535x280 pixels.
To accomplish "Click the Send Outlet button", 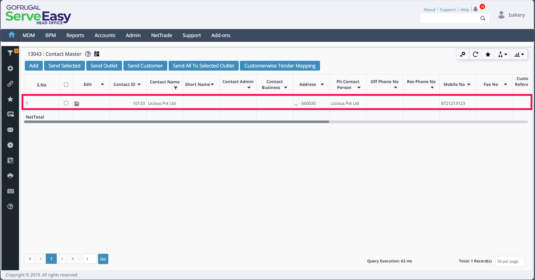I will (104, 66).
